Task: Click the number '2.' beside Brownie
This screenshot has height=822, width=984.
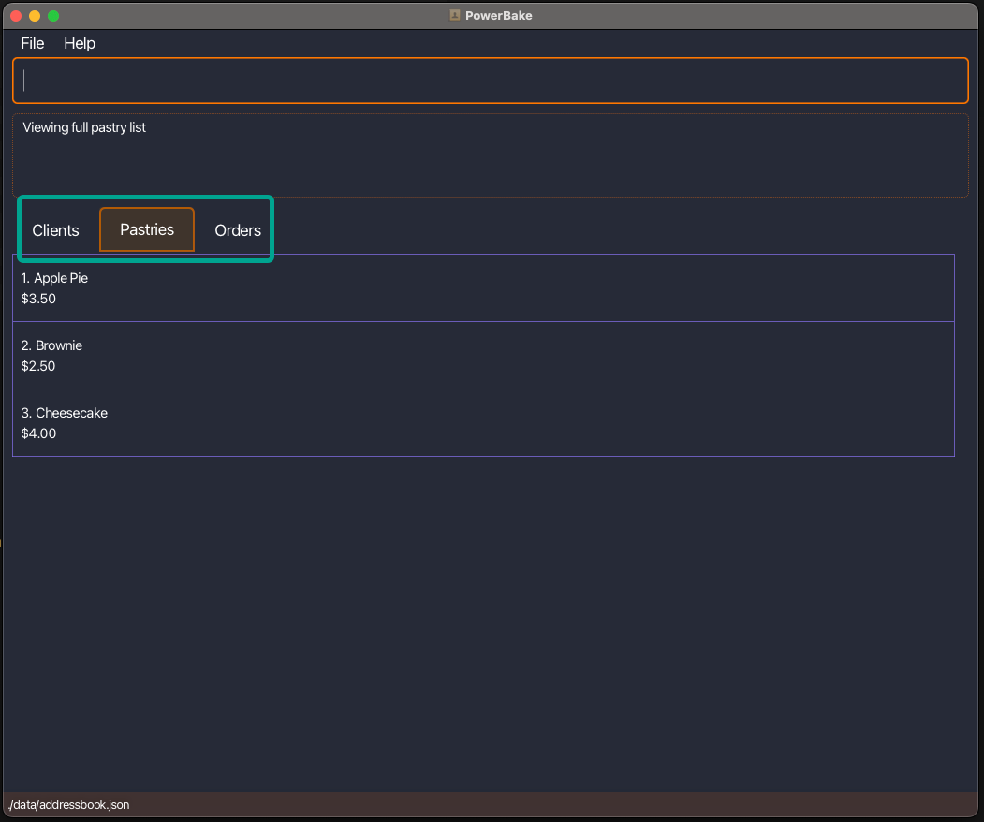Action: tap(25, 345)
